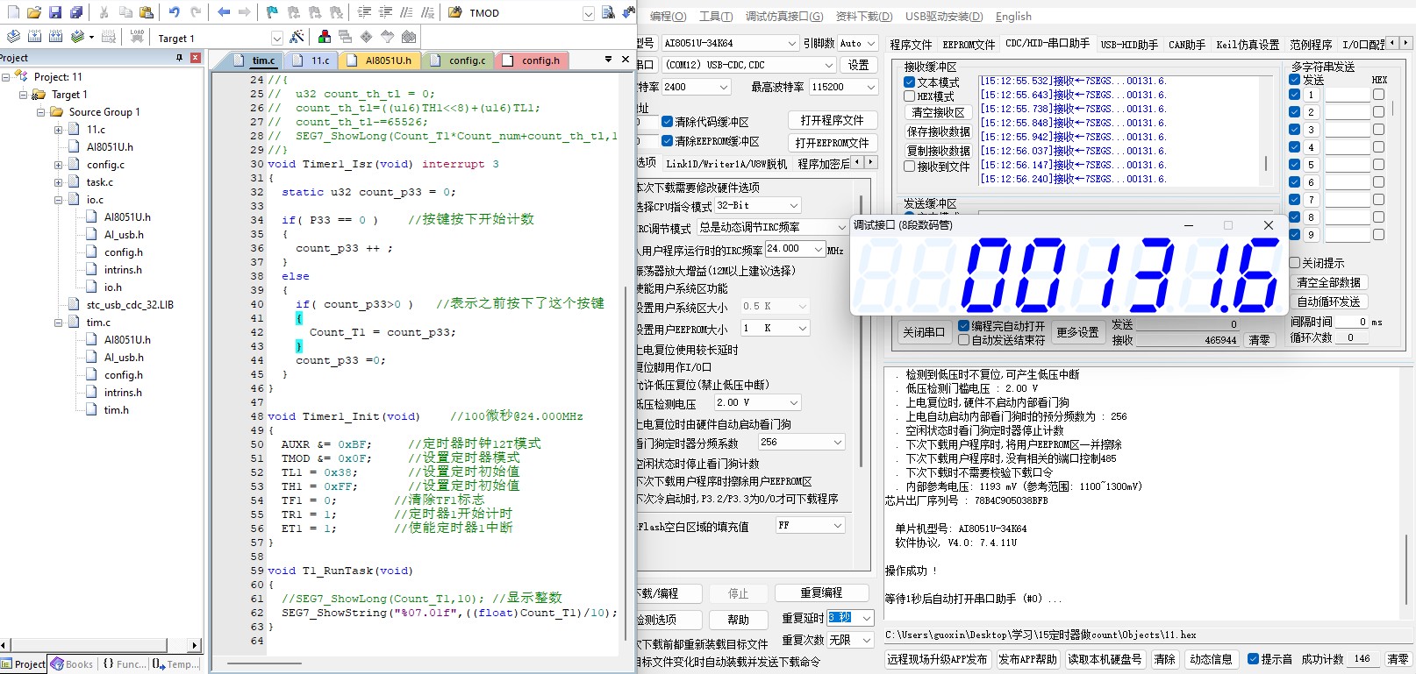The height and width of the screenshot is (674, 1416).
Task: Switch to the config.h editor tab
Action: pos(533,60)
